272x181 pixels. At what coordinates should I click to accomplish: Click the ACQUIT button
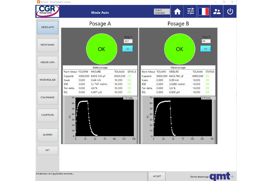point(157,176)
